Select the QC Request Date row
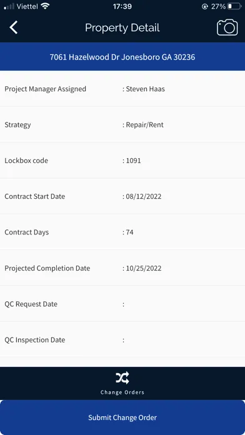 122,304
